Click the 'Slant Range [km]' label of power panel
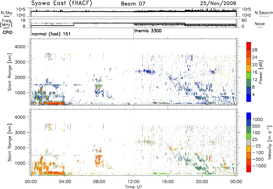 click(10, 72)
